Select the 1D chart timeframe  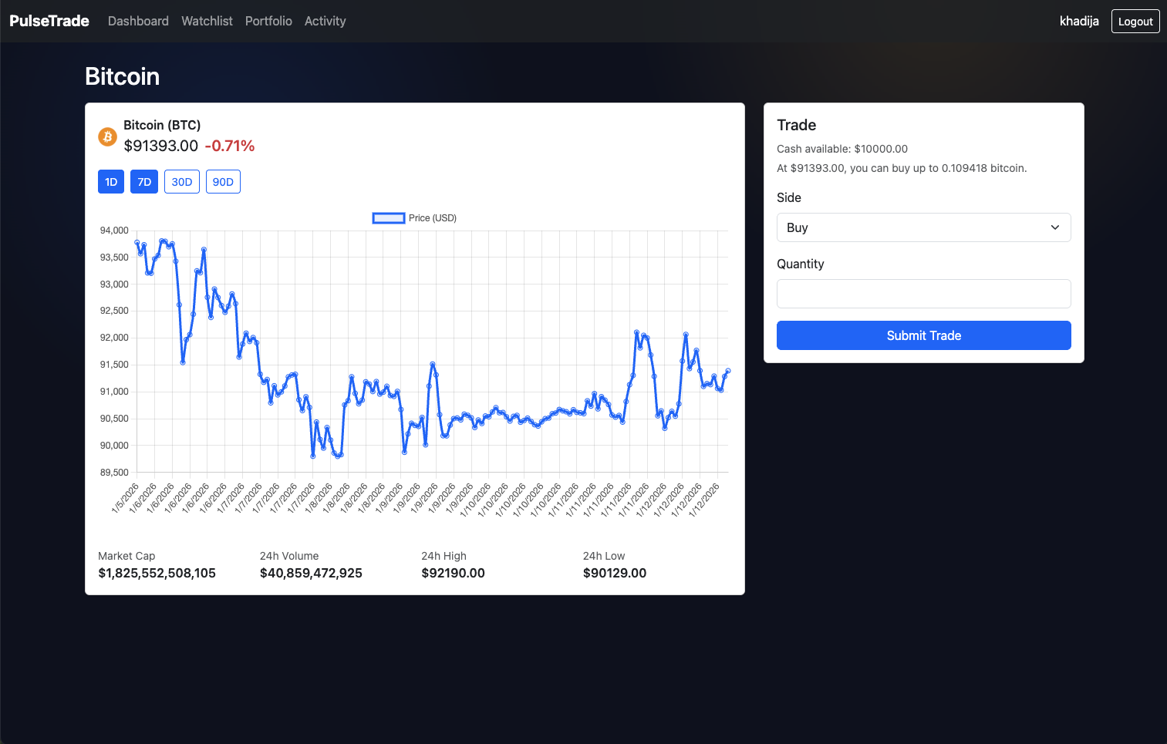tap(110, 181)
